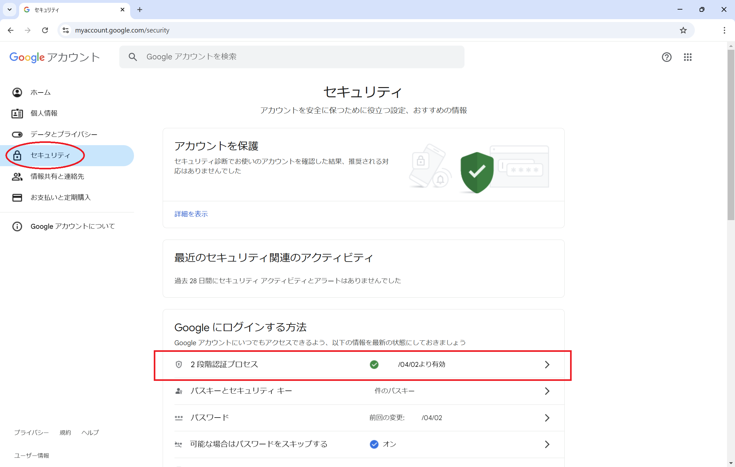Open the help question mark icon
The image size is (735, 467).
(x=666, y=57)
